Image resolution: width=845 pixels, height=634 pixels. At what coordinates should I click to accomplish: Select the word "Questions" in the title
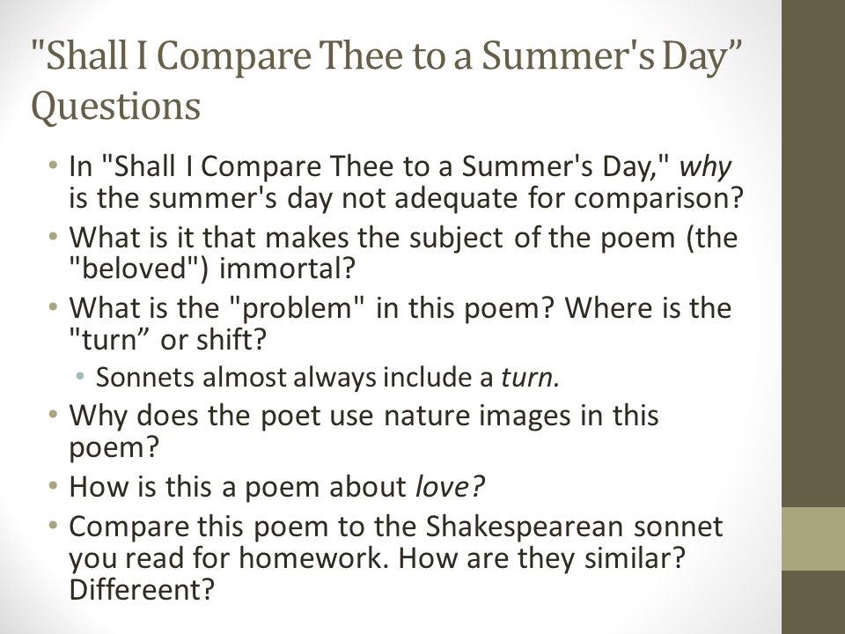[116, 105]
